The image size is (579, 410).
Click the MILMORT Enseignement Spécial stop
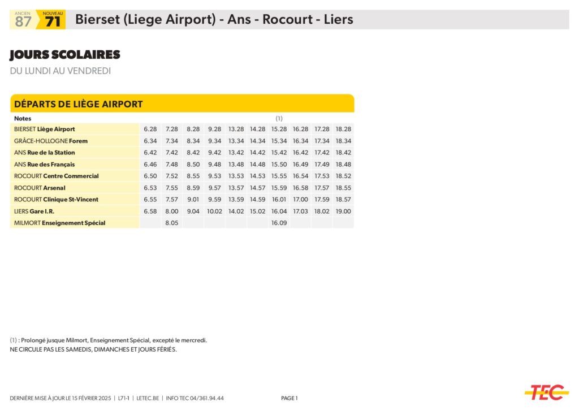click(60, 223)
